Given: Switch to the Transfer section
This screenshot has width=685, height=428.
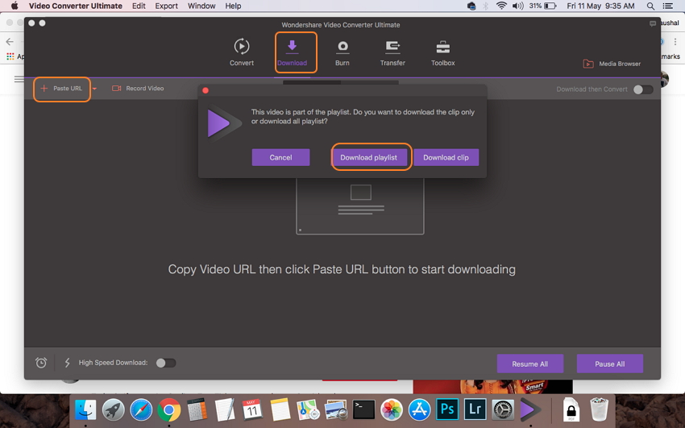Looking at the screenshot, I should tap(392, 52).
